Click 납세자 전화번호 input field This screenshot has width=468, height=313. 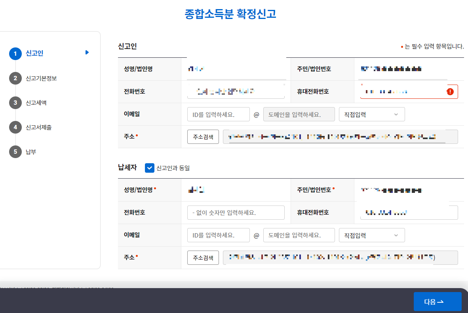236,213
